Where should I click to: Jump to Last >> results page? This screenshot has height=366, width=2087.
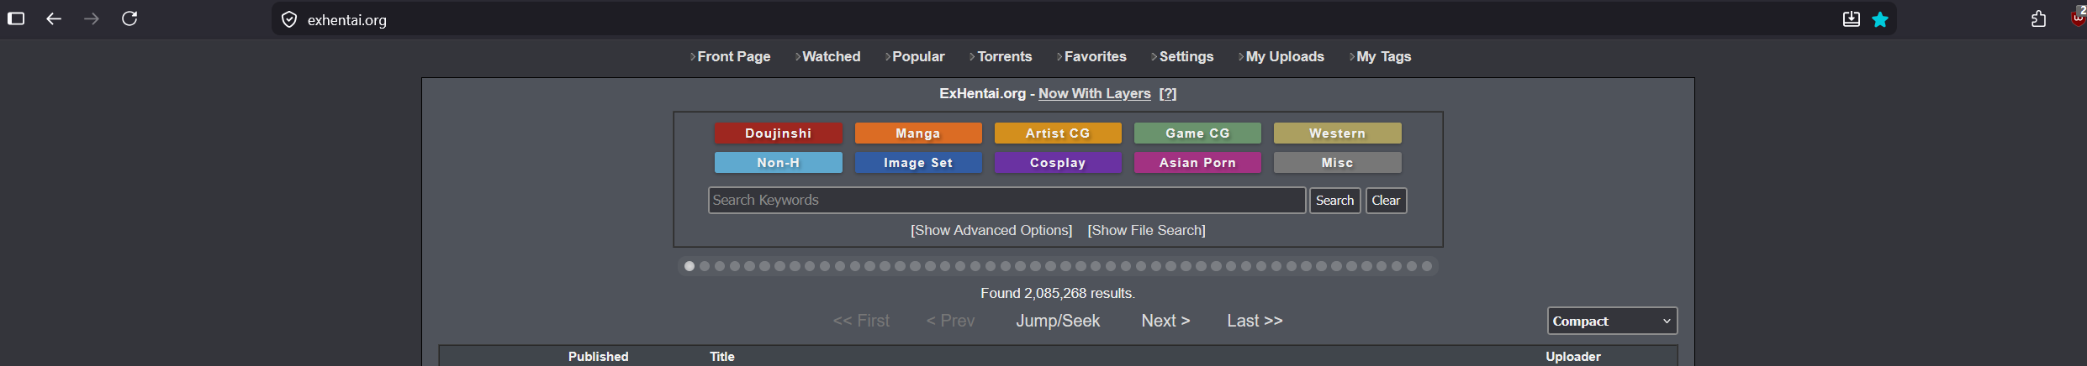click(x=1255, y=321)
